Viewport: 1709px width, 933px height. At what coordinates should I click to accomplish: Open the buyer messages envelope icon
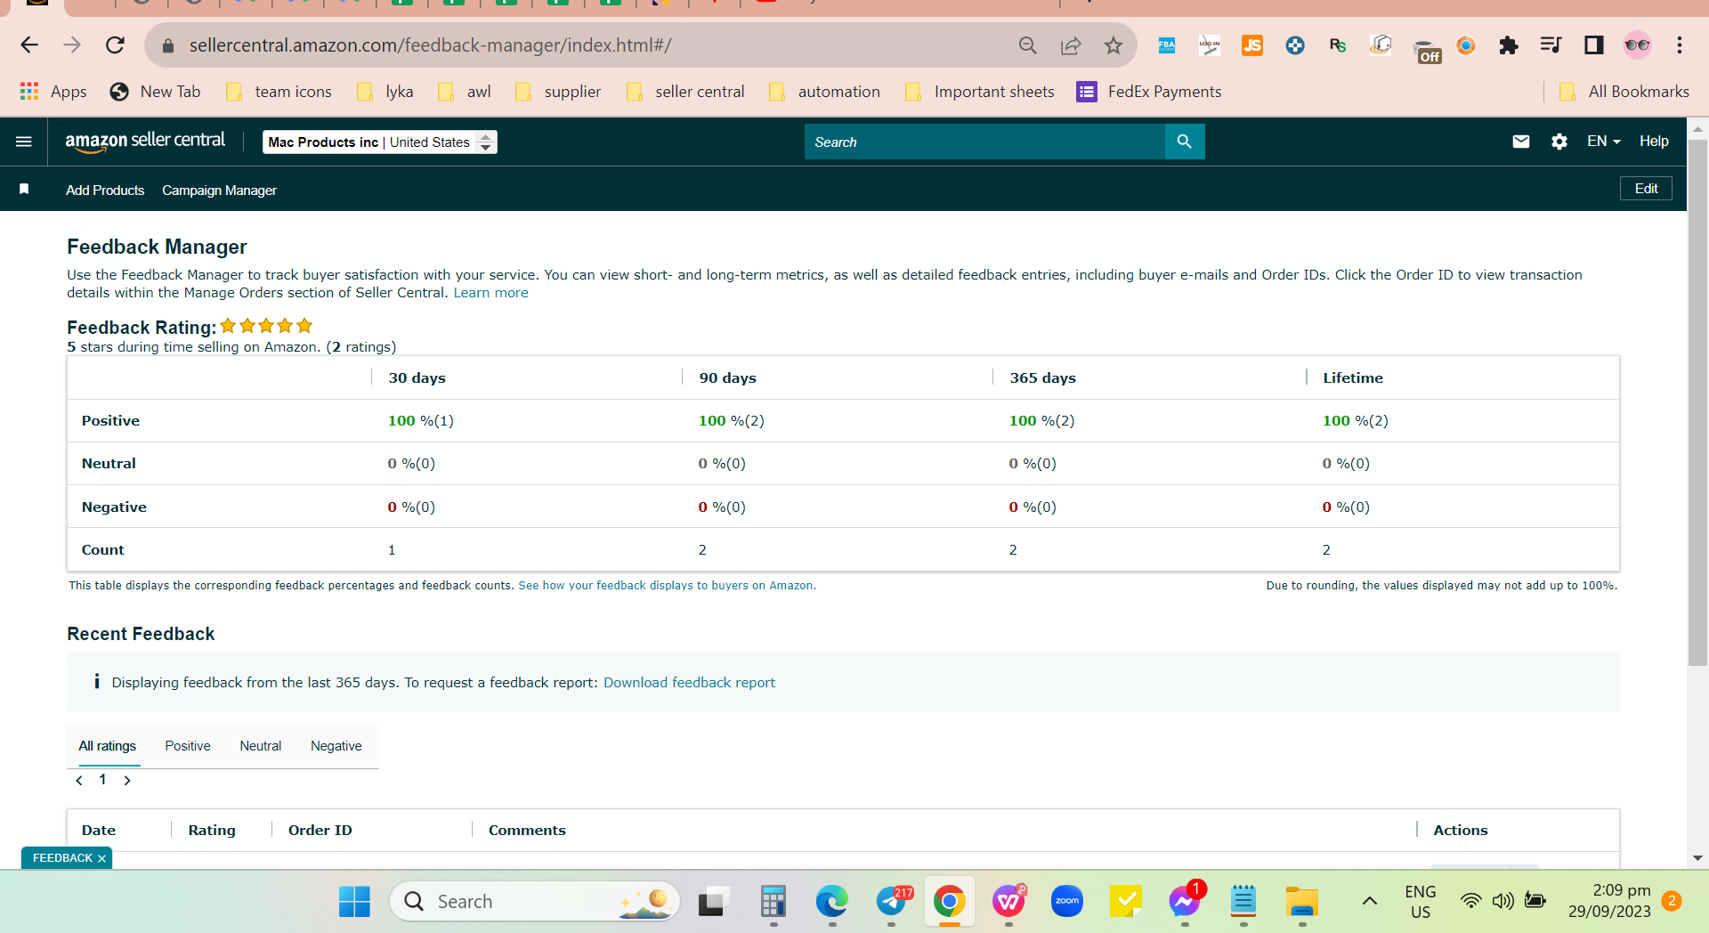pos(1521,141)
